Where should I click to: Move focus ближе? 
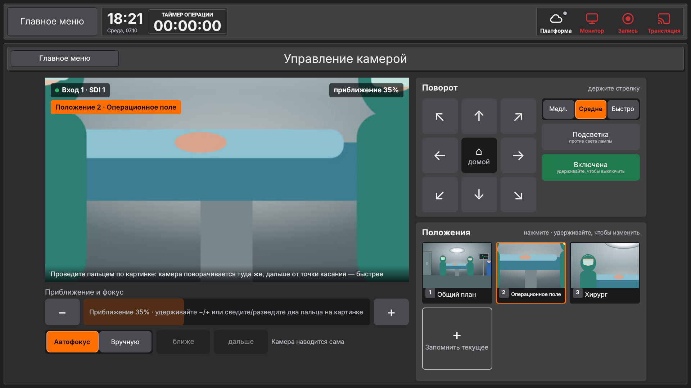183,342
